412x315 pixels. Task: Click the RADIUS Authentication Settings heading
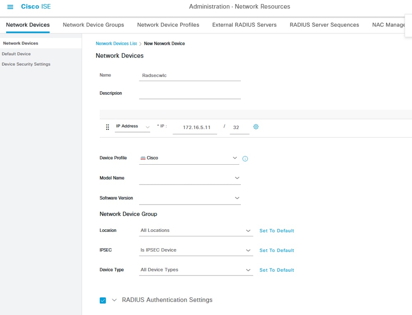coord(167,300)
